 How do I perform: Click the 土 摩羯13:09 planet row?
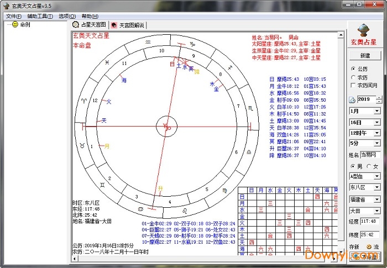pos(297,120)
